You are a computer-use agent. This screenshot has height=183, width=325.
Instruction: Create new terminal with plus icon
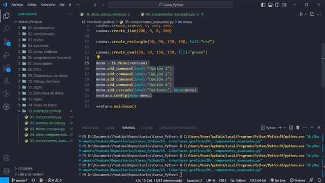point(280,128)
